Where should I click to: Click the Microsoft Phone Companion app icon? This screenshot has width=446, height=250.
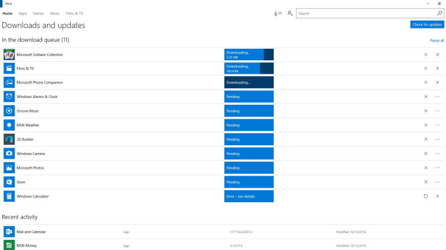9,82
